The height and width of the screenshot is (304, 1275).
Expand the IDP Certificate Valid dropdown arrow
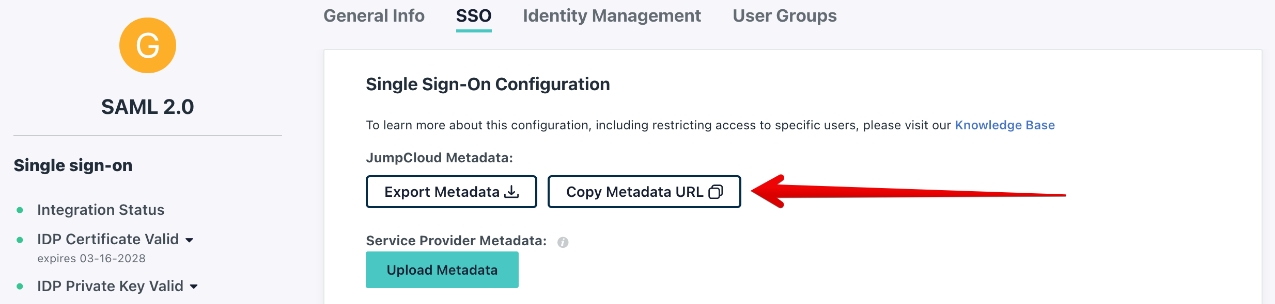(190, 240)
